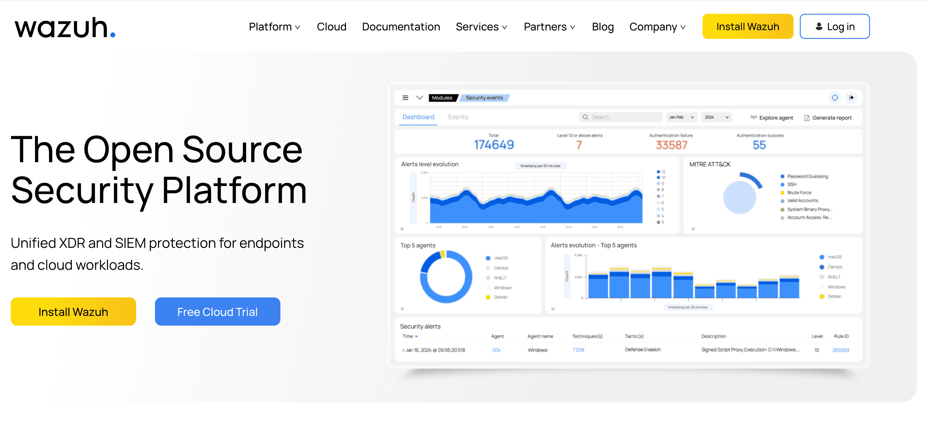Click the SSH legend entry
This screenshot has width=929, height=421.
click(x=788, y=184)
